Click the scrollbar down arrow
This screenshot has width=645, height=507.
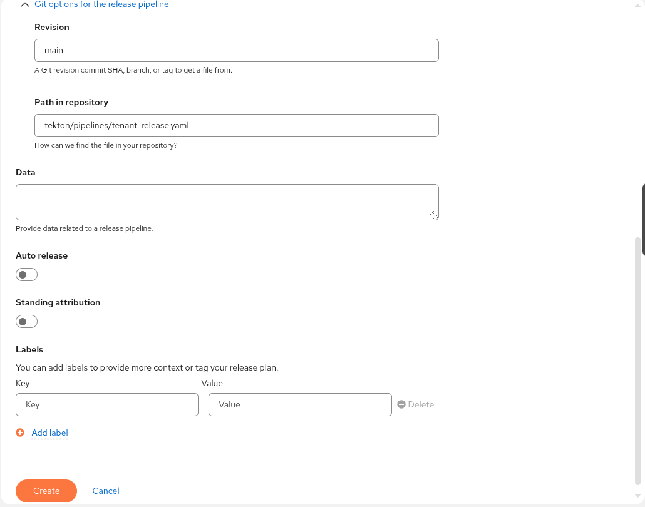coord(637,496)
